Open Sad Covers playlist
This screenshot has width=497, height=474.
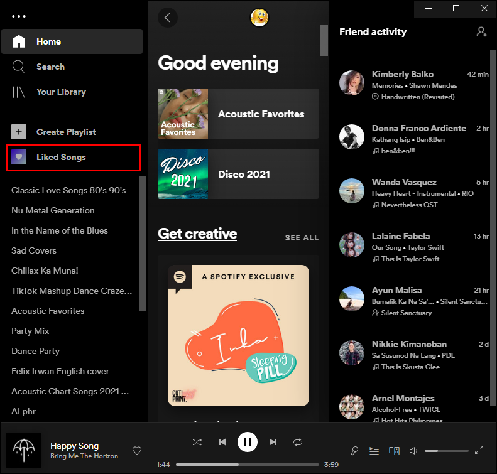34,250
